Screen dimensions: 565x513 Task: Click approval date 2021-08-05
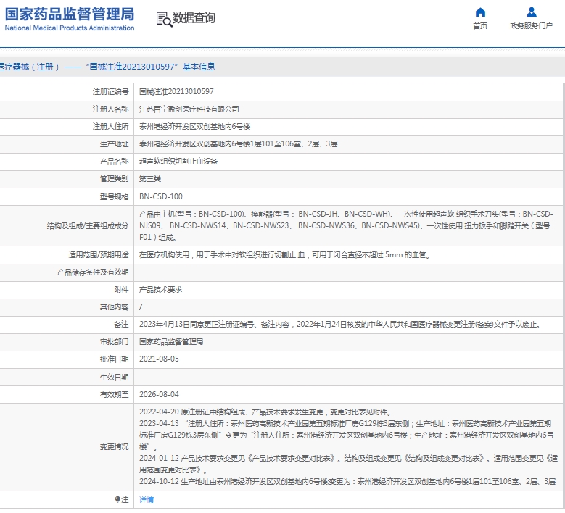coord(159,359)
